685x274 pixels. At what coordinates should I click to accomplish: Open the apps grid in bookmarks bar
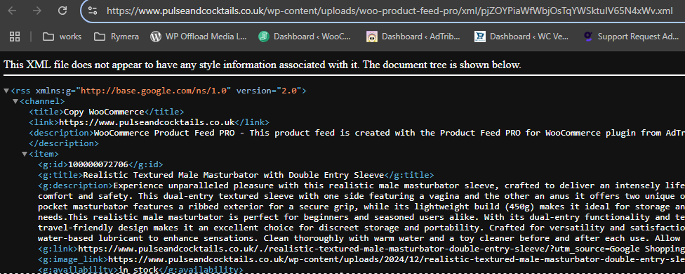(x=15, y=37)
